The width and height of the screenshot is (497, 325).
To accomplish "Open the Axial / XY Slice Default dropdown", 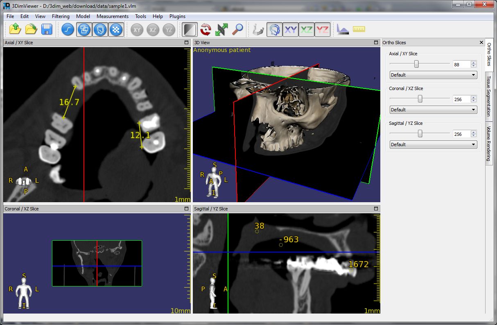I will click(434, 75).
